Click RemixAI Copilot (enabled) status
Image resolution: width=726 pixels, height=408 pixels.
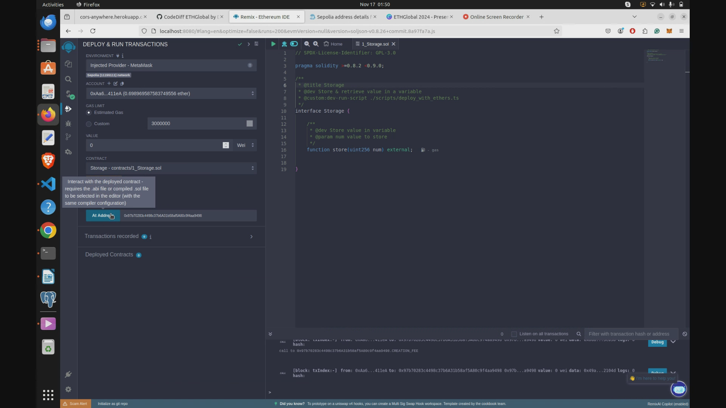tap(668, 404)
